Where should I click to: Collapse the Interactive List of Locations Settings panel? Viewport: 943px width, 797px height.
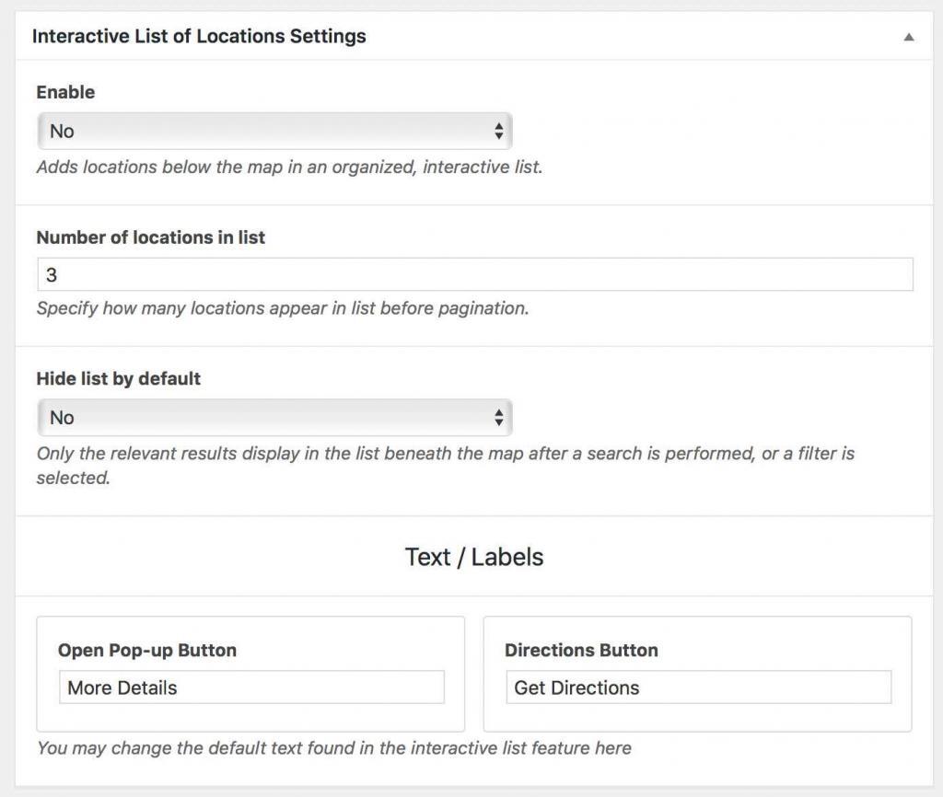(x=908, y=38)
